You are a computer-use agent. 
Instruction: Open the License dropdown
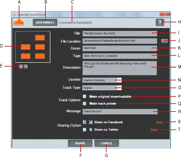click(102, 80)
